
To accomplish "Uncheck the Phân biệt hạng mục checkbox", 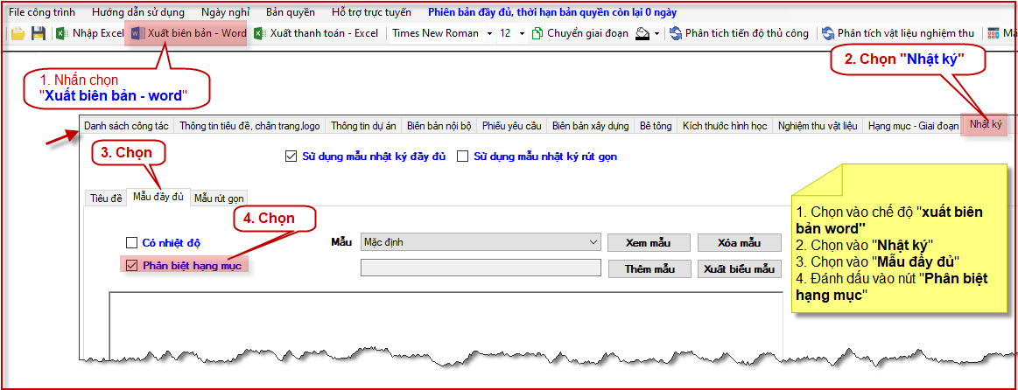I will tap(132, 266).
